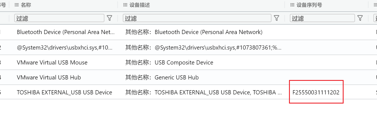Screen dimensions: 377x124
Task: Focus the 名称 filter input box
Action: [59, 18]
